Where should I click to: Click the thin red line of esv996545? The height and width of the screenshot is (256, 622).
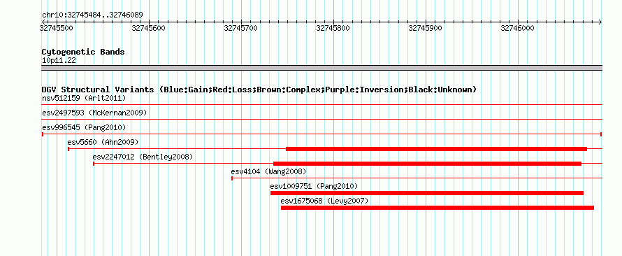click(321, 134)
